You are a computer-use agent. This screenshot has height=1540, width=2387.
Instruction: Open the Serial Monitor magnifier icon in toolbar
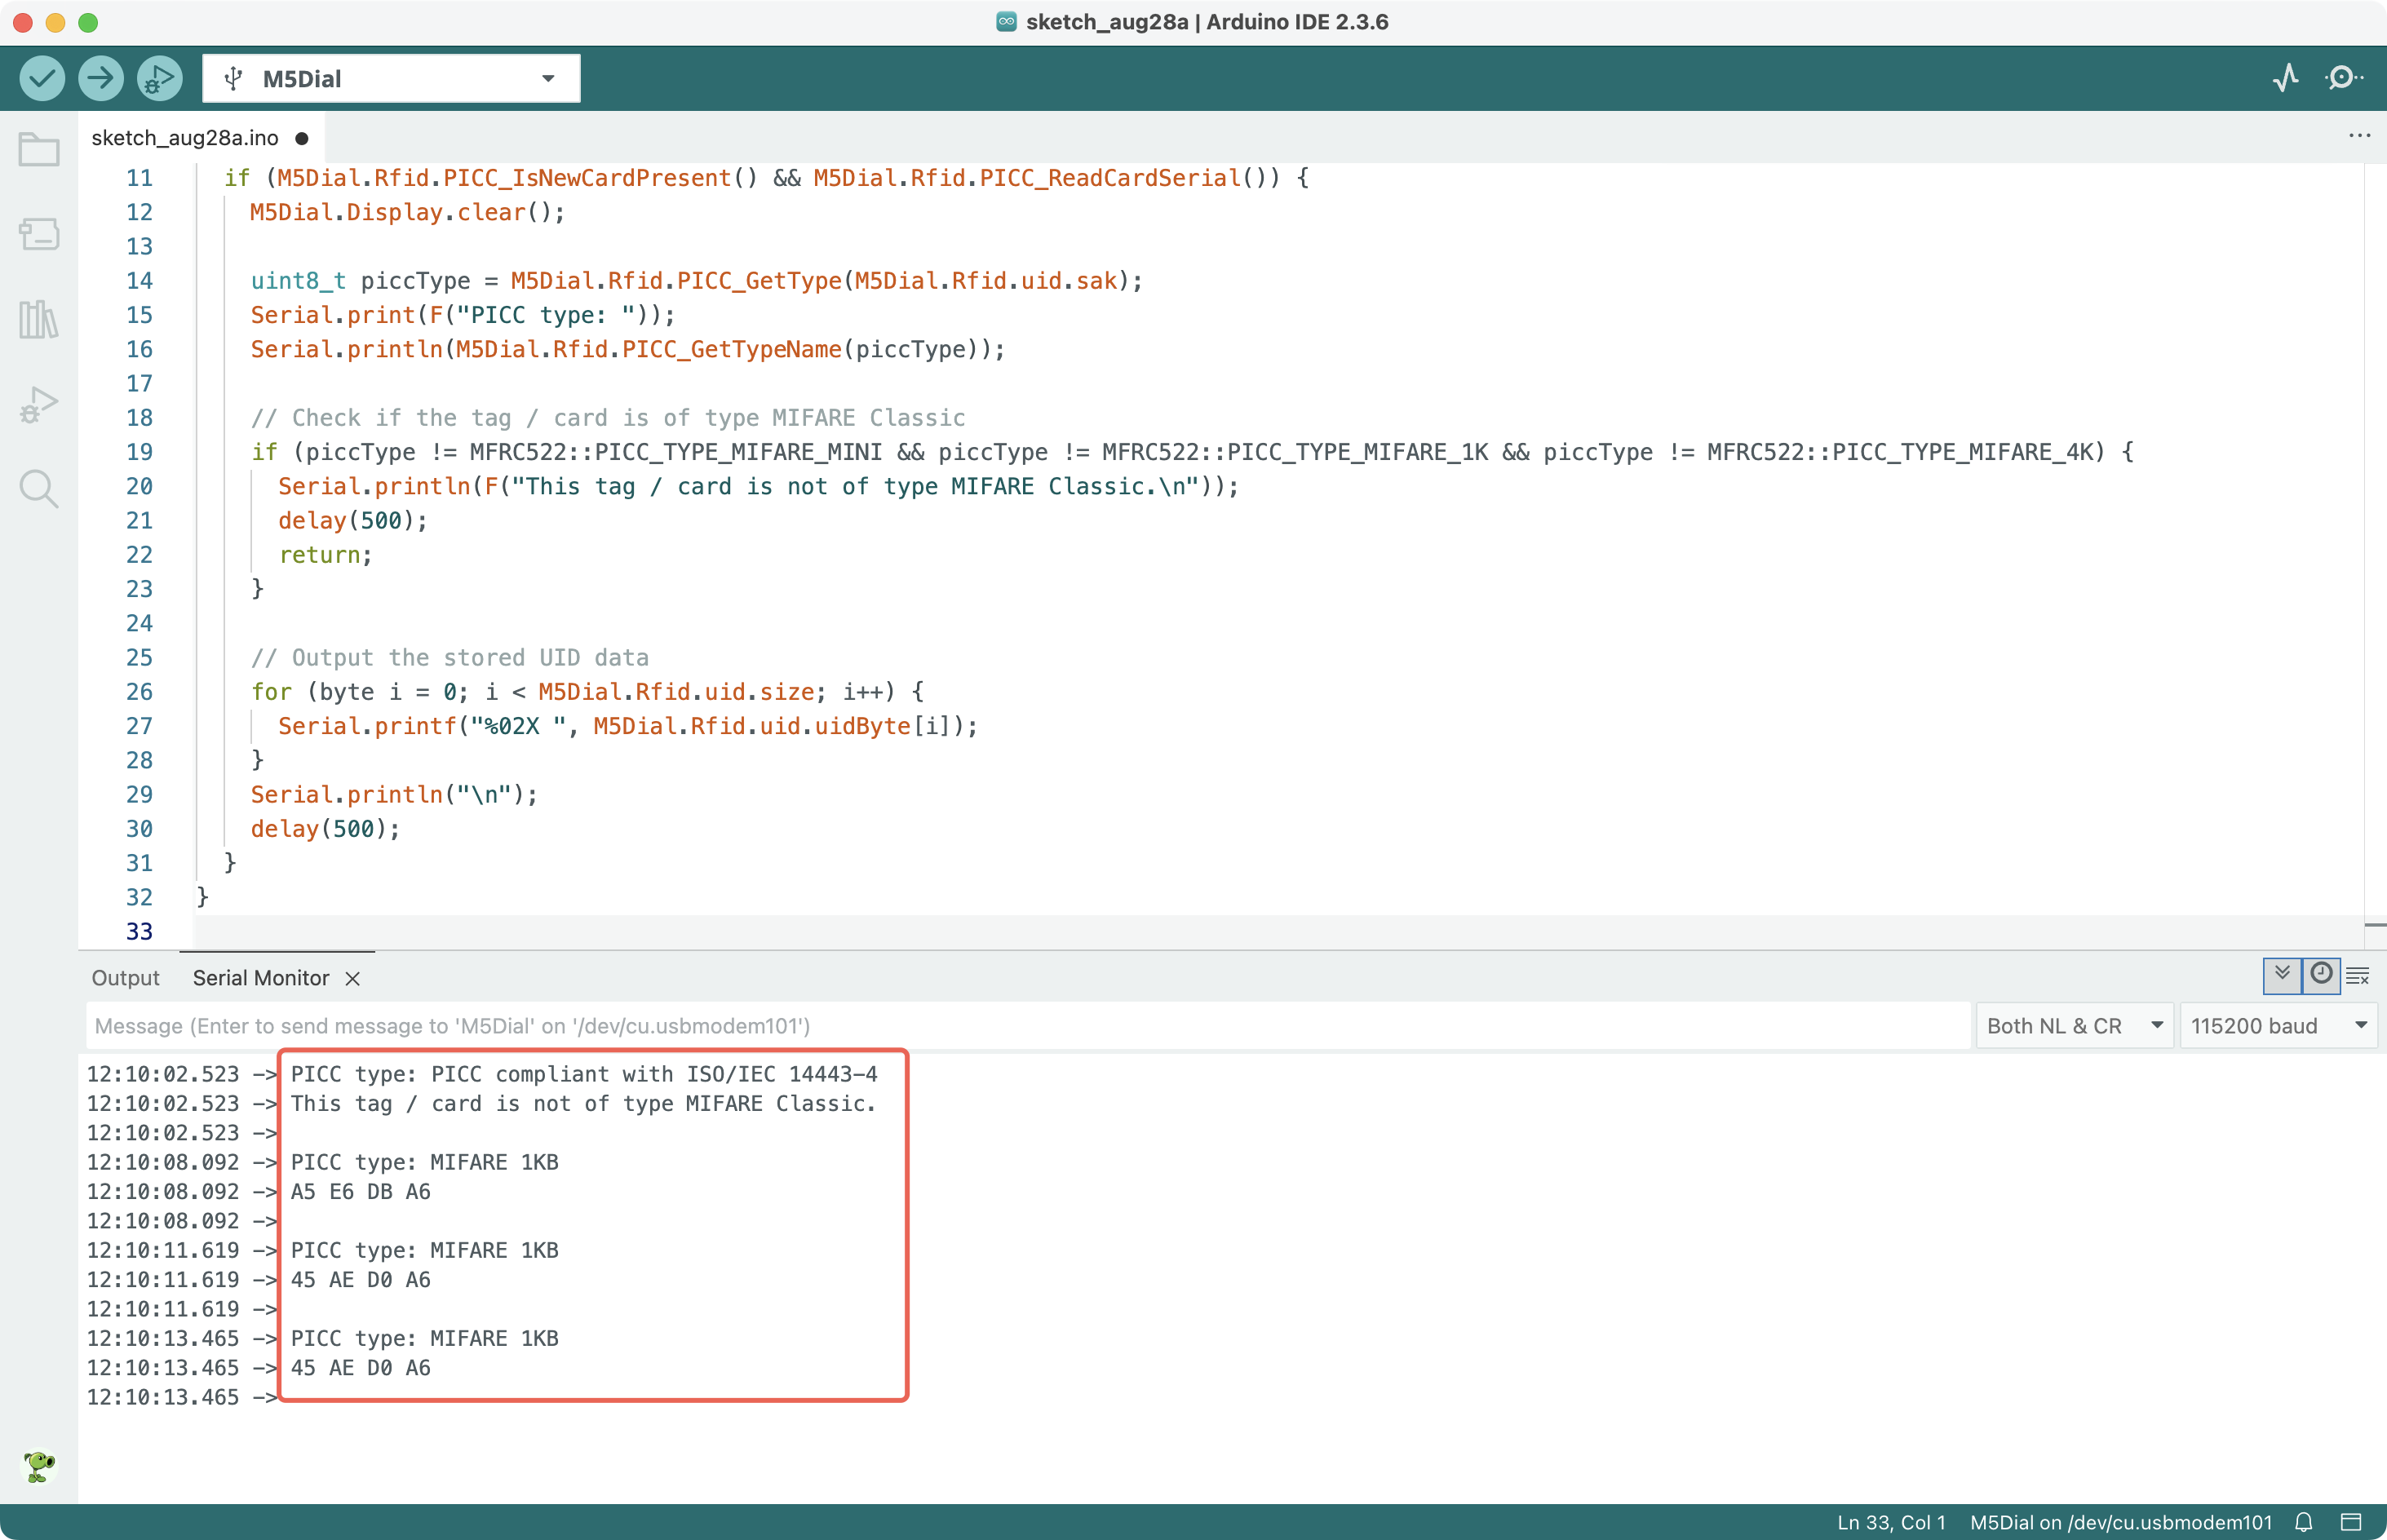[x=2343, y=78]
